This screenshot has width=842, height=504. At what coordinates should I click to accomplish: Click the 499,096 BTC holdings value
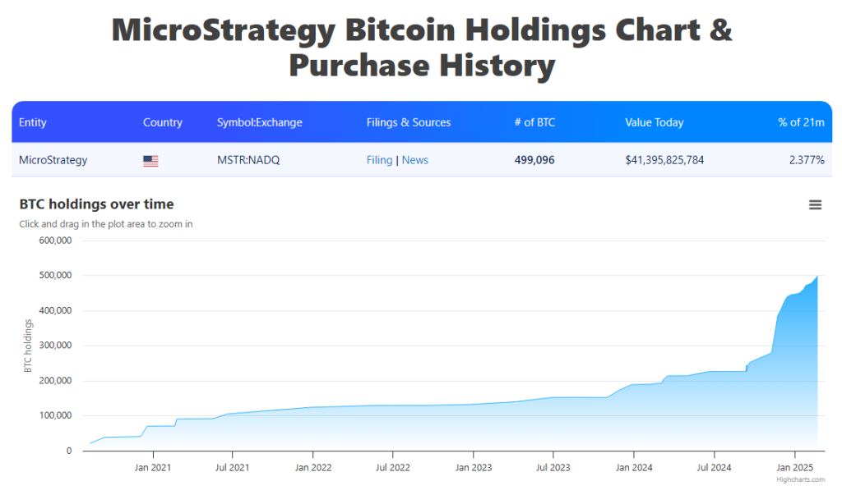[x=534, y=160]
